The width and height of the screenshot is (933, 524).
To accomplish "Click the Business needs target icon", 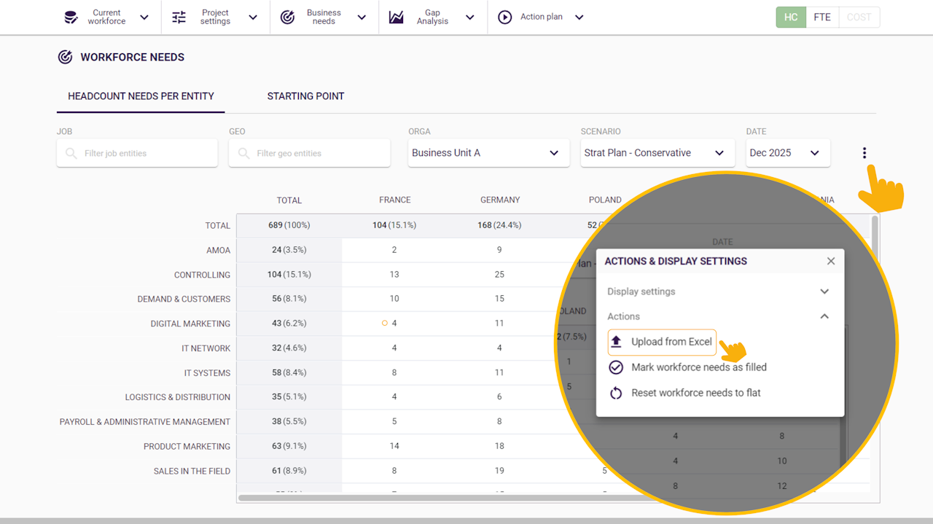I will coord(288,17).
